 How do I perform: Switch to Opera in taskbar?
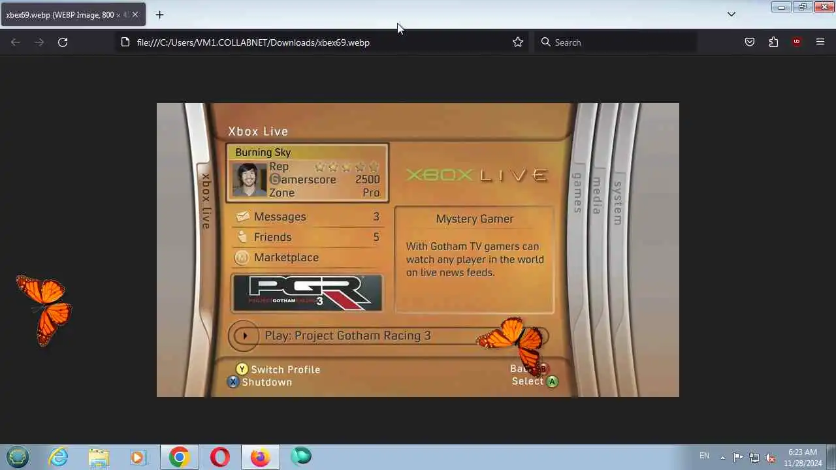click(219, 457)
